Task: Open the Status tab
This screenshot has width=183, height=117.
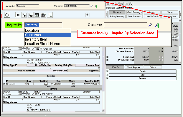Action: [x=170, y=12]
